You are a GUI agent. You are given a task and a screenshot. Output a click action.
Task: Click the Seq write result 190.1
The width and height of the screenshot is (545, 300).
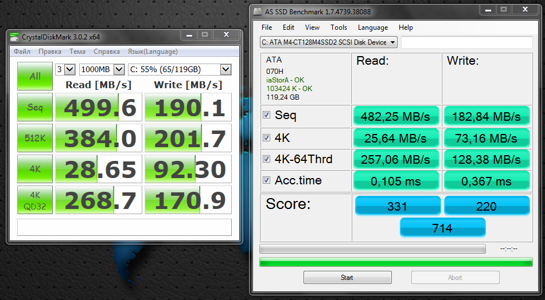click(188, 107)
